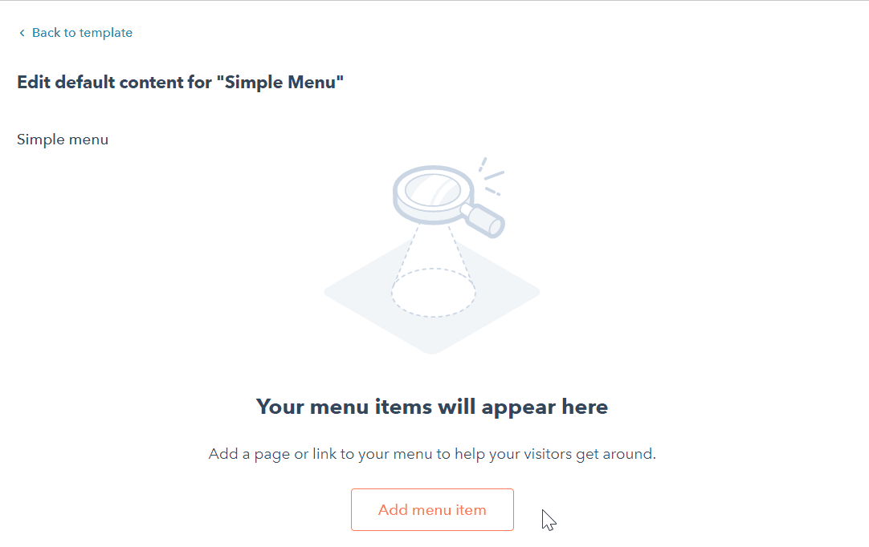
Task: Go back via Back to template link
Action: point(82,33)
